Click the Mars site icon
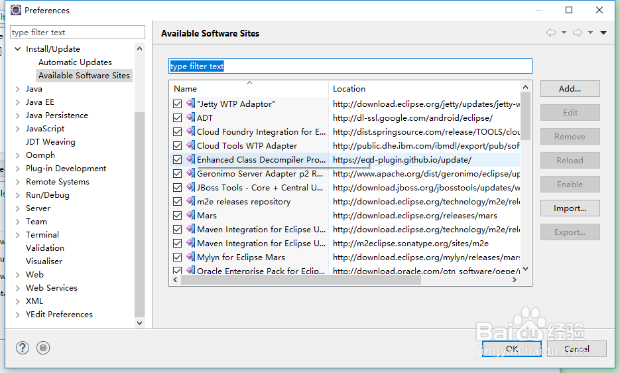620x373 pixels. [x=190, y=215]
